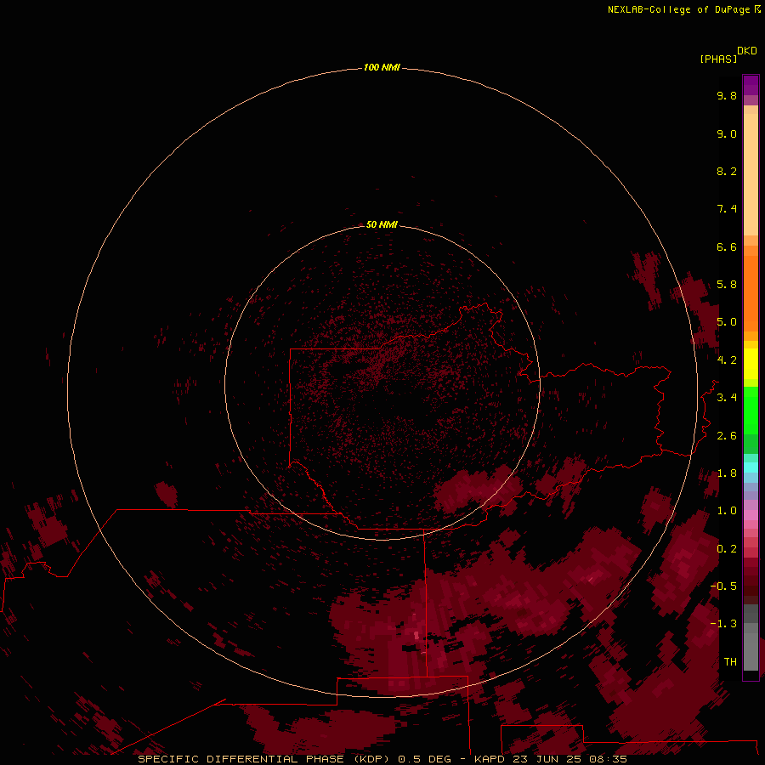Click the 0.2 scale value
This screenshot has width=765, height=765.
coord(727,549)
